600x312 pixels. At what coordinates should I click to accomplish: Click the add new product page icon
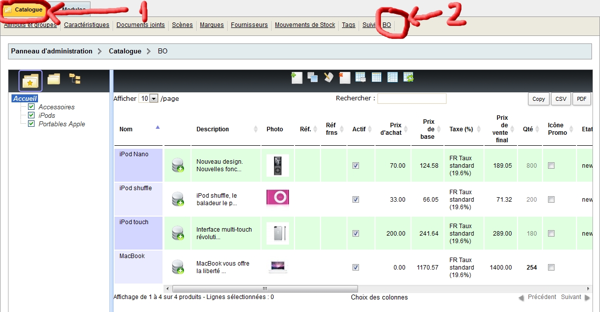pyautogui.click(x=296, y=77)
